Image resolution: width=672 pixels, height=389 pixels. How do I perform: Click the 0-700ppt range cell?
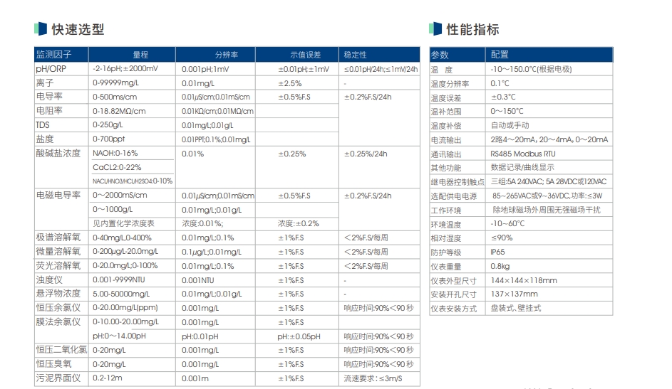[109, 139]
